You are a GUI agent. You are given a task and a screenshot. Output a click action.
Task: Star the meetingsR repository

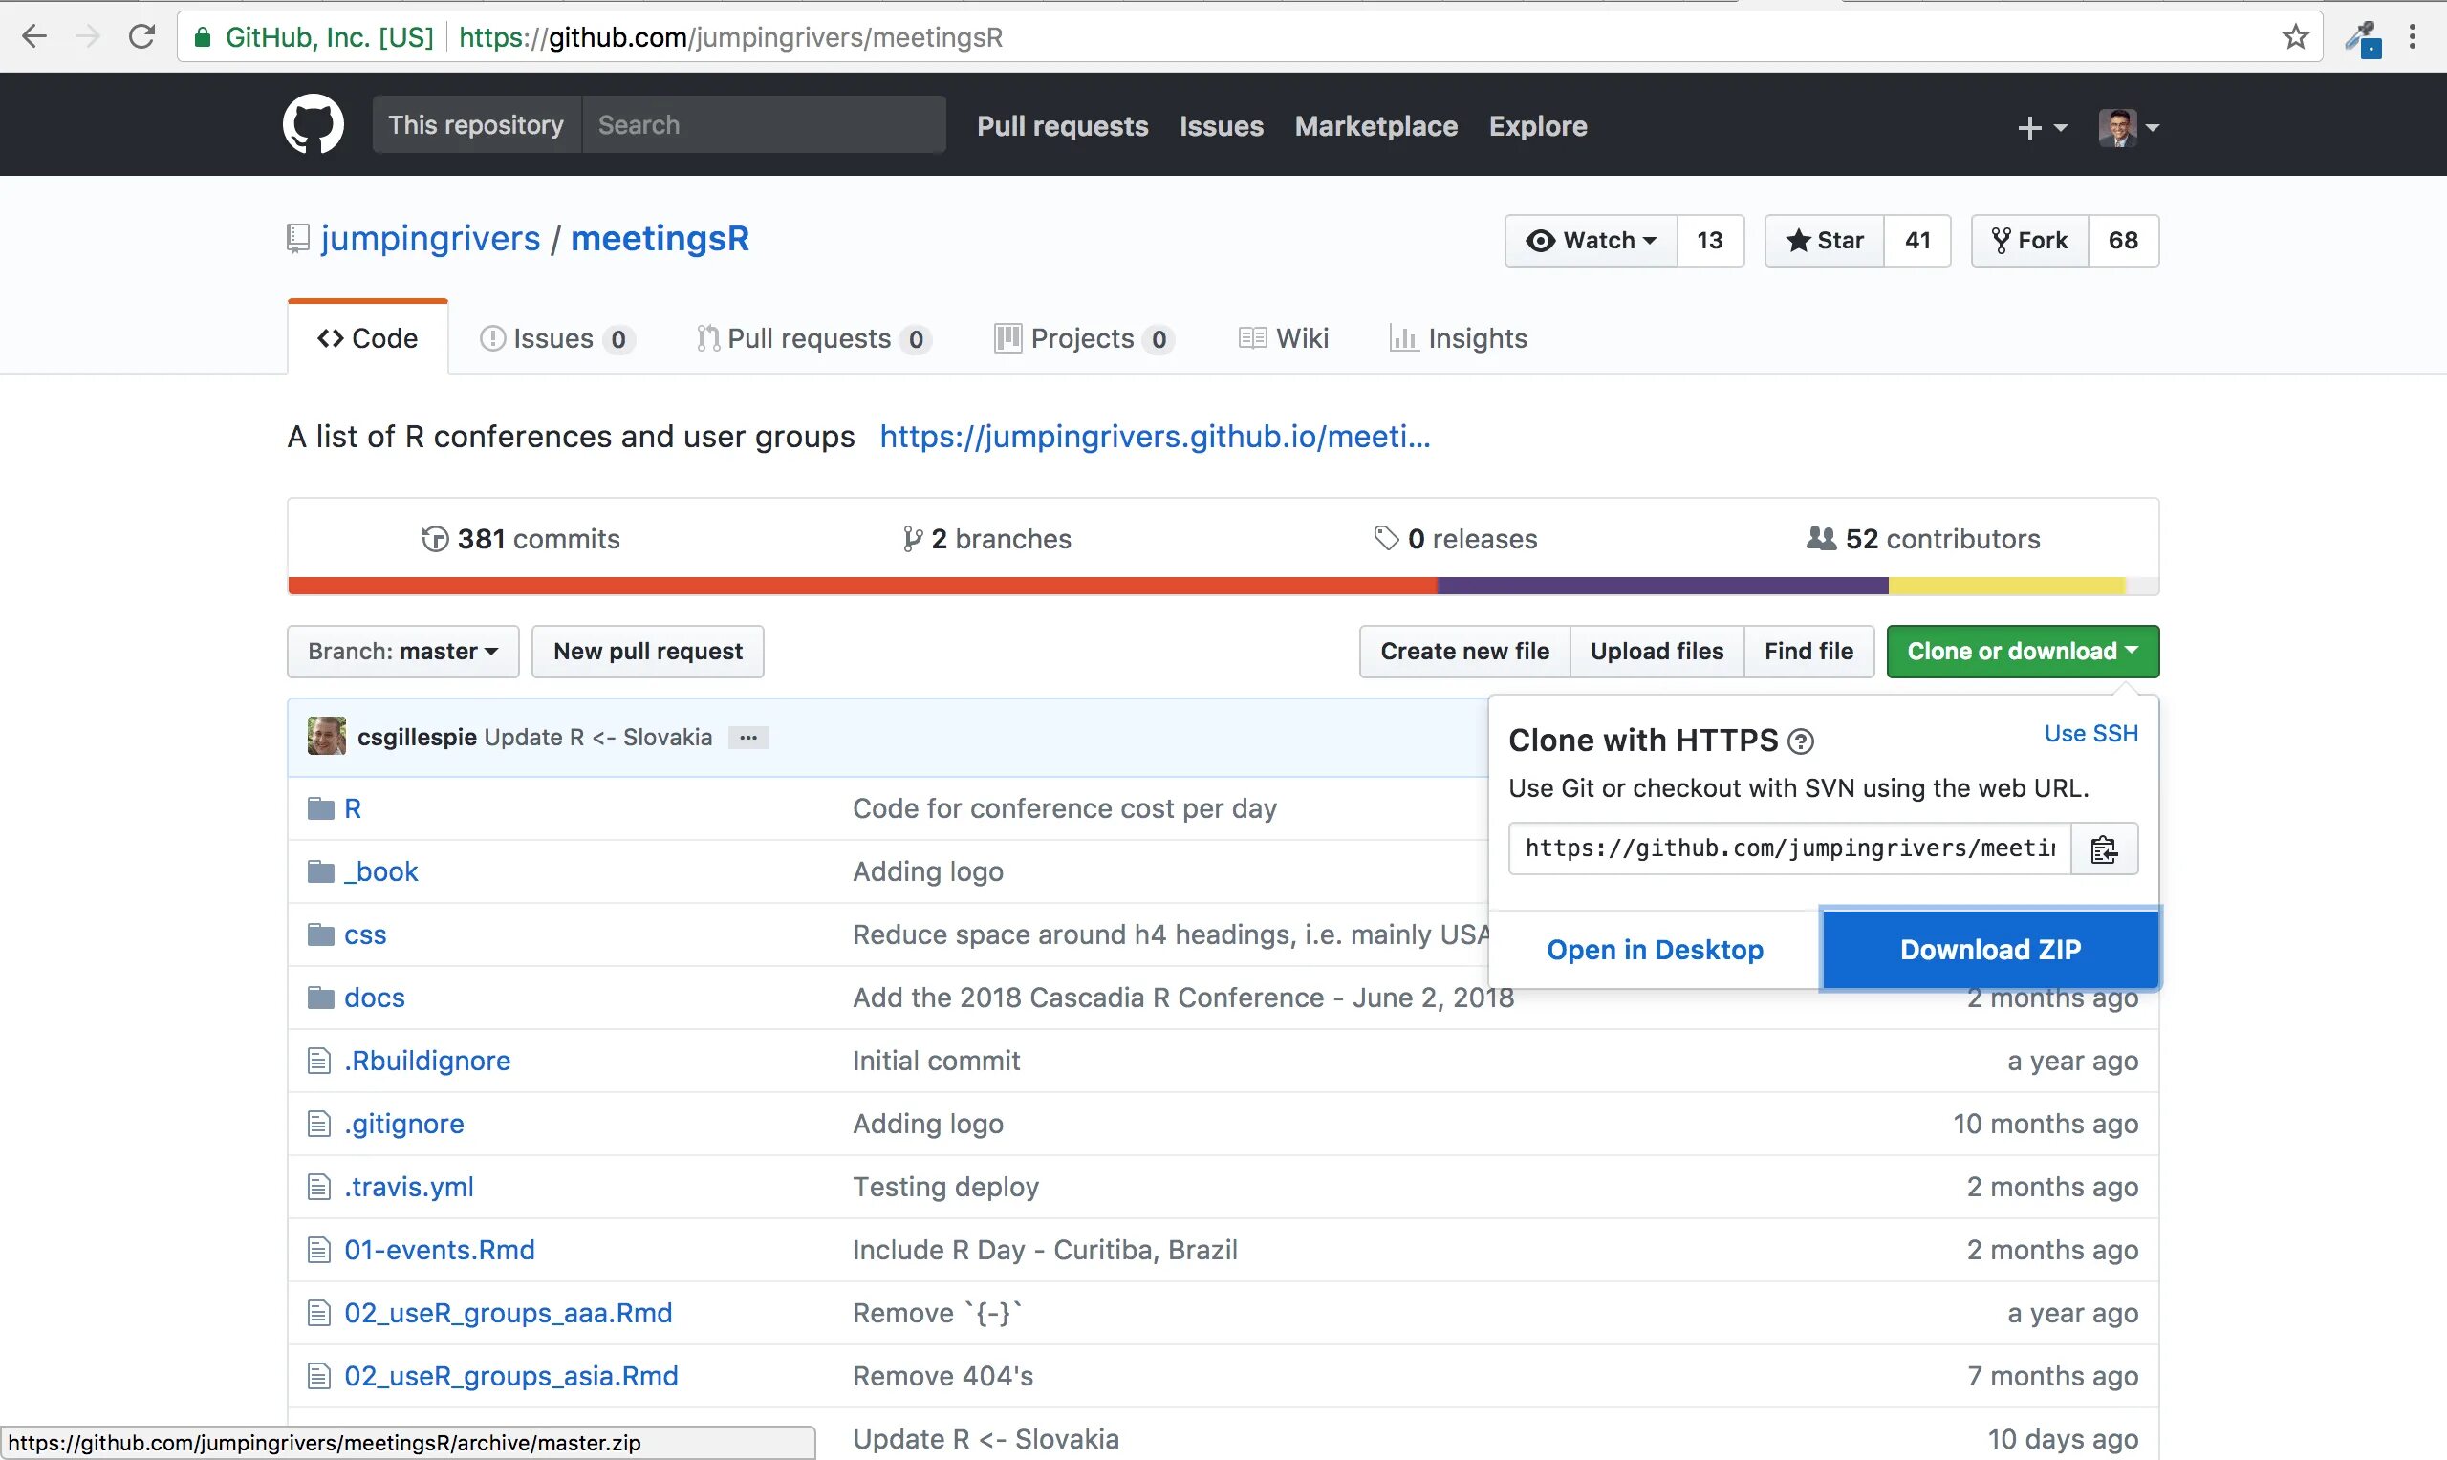(x=1825, y=241)
